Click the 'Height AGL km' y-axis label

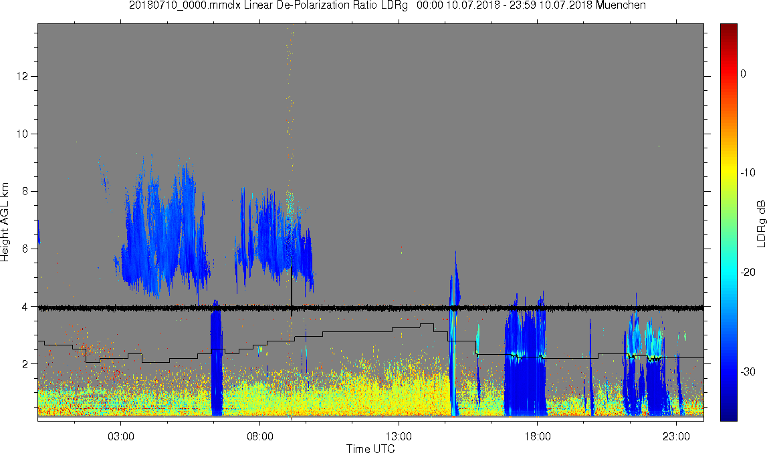[5, 222]
